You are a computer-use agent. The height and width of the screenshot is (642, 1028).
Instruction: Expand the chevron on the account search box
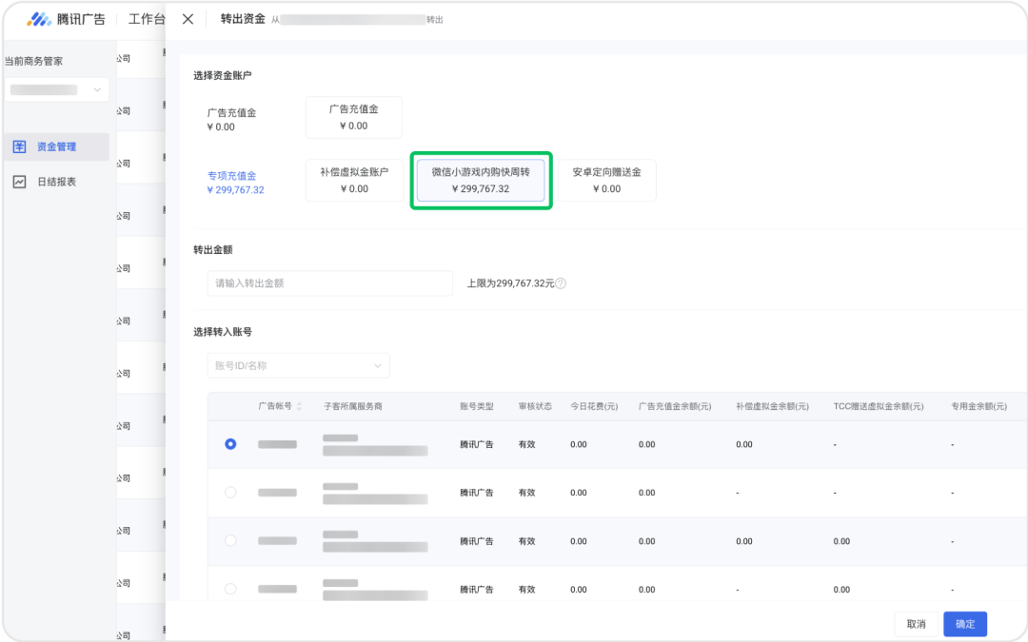tap(380, 365)
